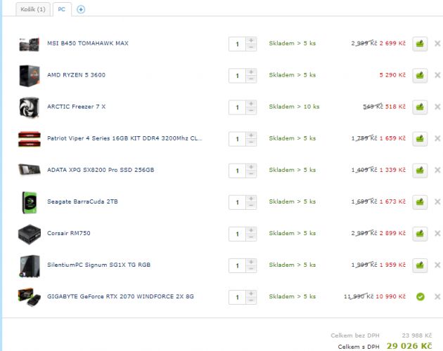Image resolution: width=443 pixels, height=351 pixels.
Task: Click the ADATA SSD thumbnail
Action: point(29,170)
